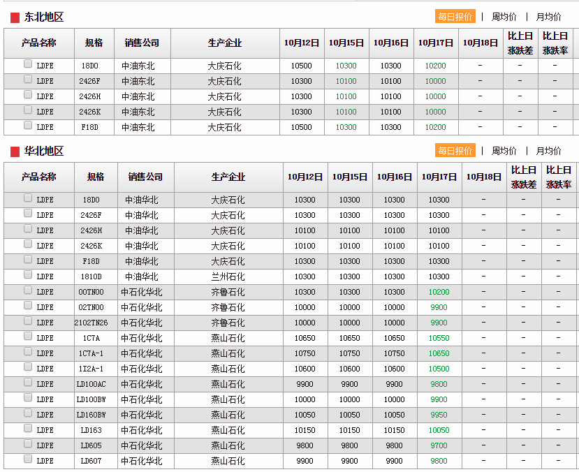Viewport: 579px width, 472px height.
Task: Check the 华北地区 2426F 中油华北 row checkbox
Action: point(28,213)
